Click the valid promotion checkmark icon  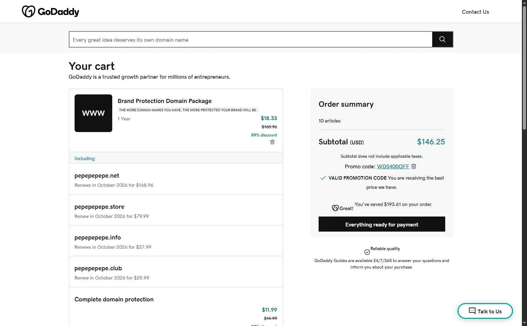click(x=323, y=178)
